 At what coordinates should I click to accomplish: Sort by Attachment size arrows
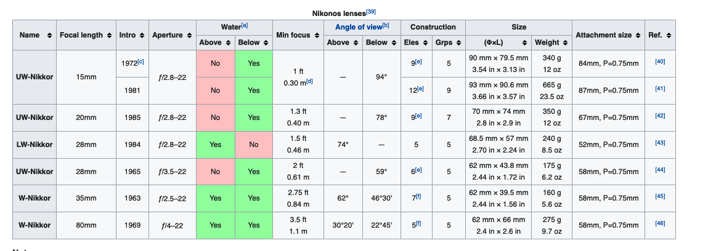point(638,35)
